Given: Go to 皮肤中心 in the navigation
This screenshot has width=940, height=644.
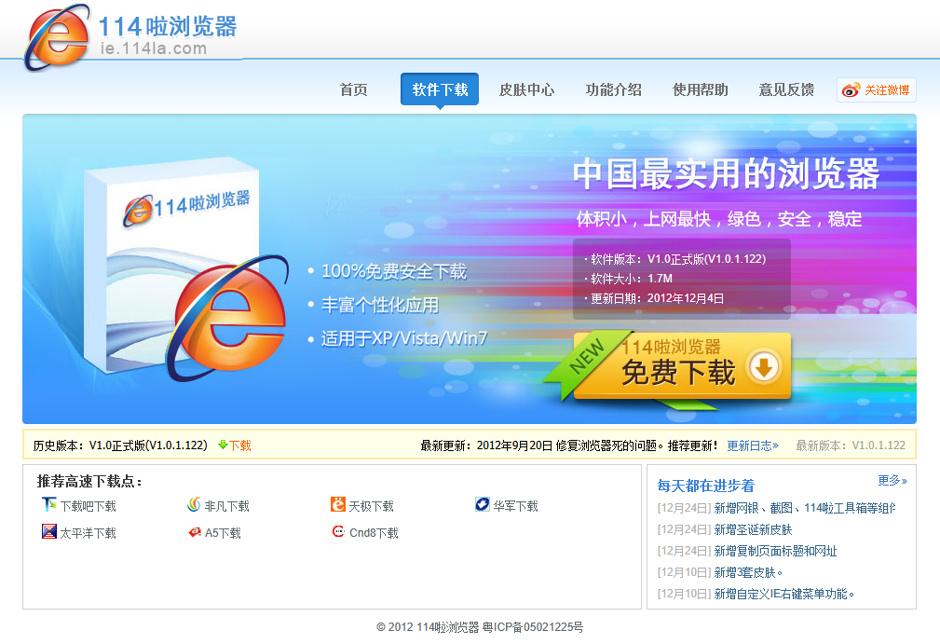Looking at the screenshot, I should pos(526,90).
